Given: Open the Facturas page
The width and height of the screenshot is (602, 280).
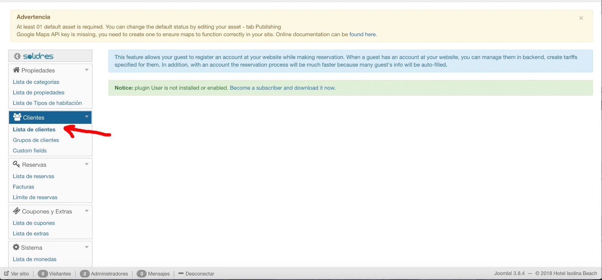Looking at the screenshot, I should coord(23,187).
